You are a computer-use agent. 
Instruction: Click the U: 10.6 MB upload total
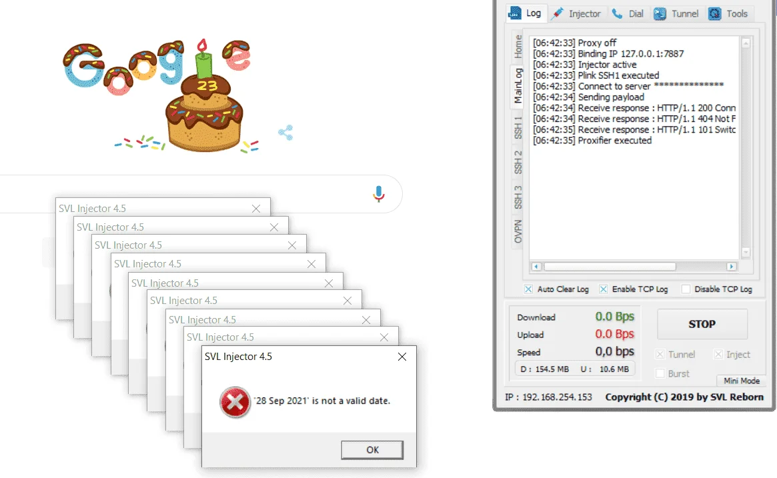click(604, 369)
